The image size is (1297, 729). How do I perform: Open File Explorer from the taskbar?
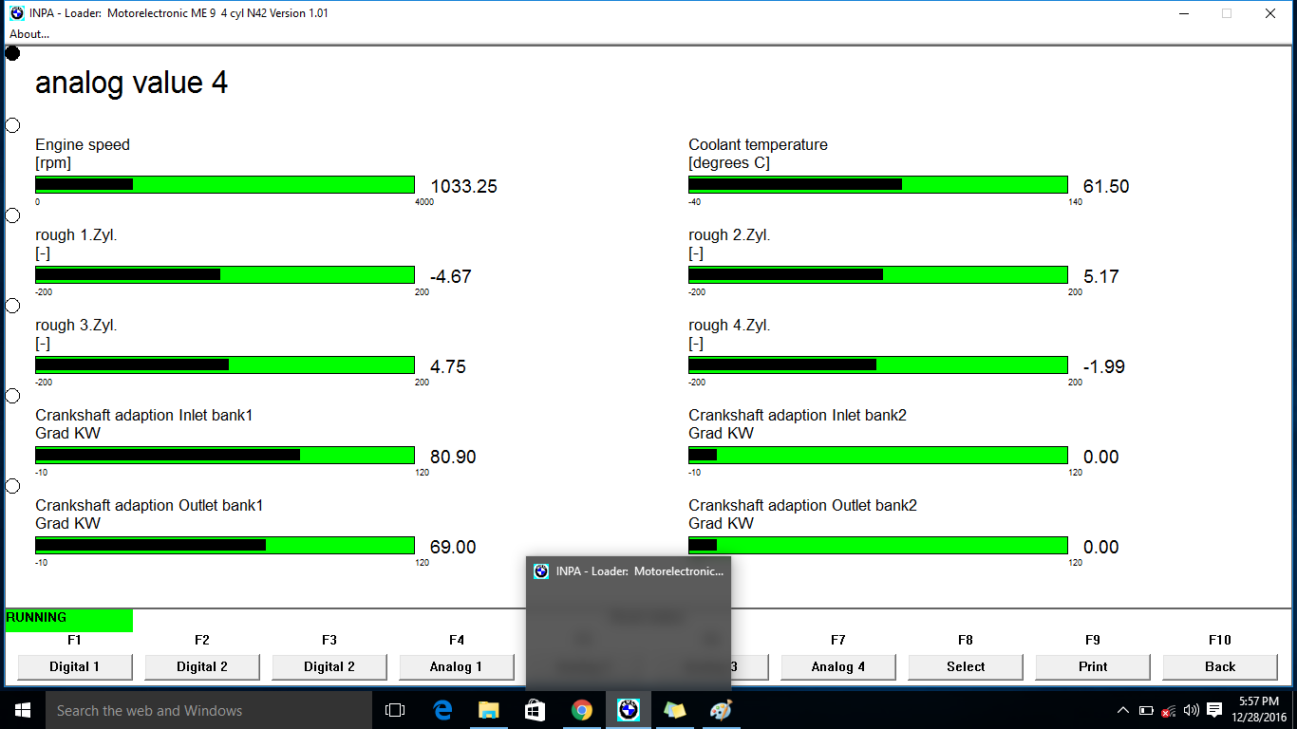pyautogui.click(x=488, y=710)
